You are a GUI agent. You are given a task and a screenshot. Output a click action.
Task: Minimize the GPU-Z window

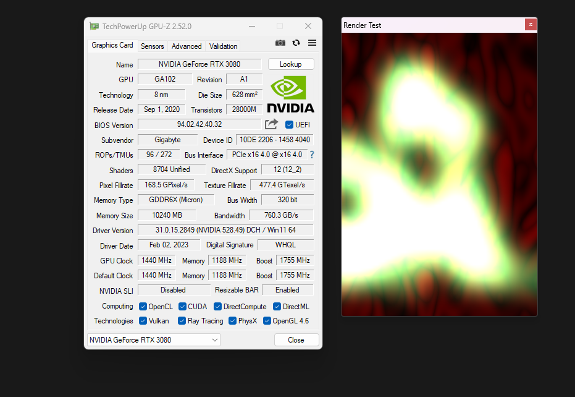252,26
